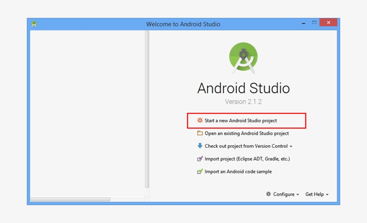The width and height of the screenshot is (367, 223).
Task: Import an Android code sample
Action: tap(238, 172)
